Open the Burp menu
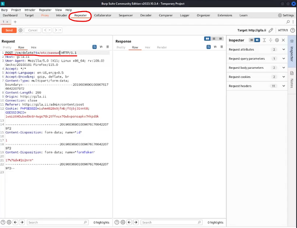The height and width of the screenshot is (228, 297). [x=4, y=10]
